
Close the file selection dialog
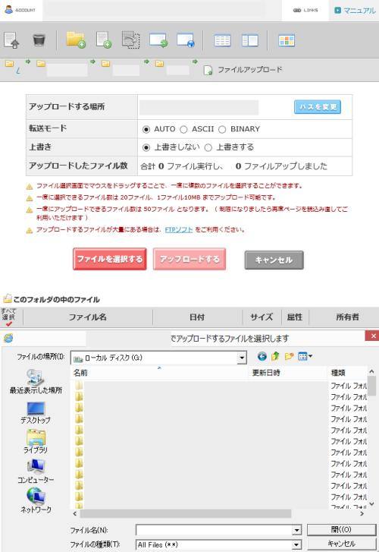372,336
